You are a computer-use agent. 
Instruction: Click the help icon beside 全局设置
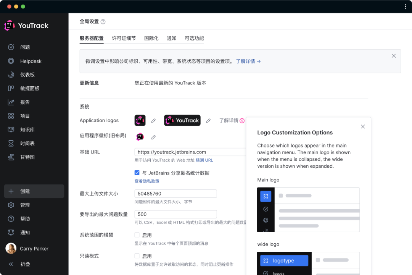click(103, 21)
